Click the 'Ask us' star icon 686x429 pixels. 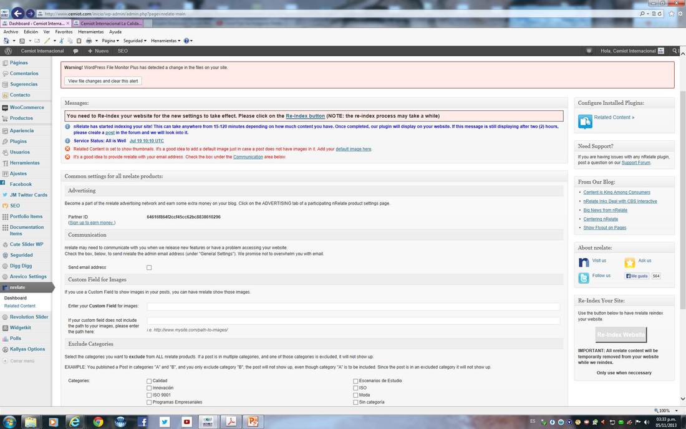point(630,263)
